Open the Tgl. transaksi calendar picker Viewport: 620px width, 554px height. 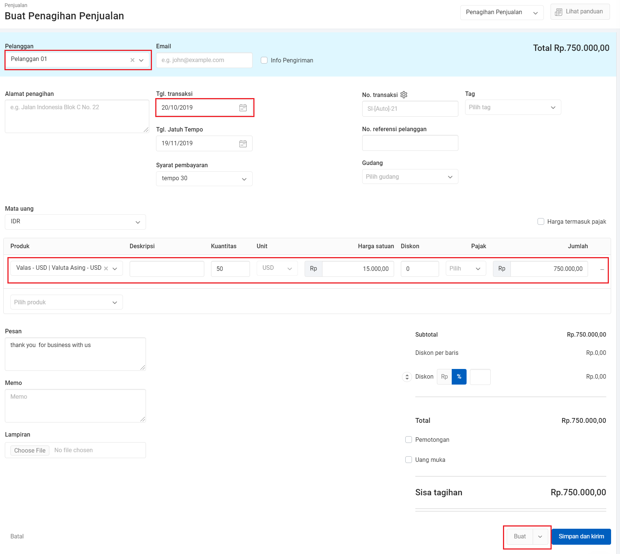tap(243, 108)
